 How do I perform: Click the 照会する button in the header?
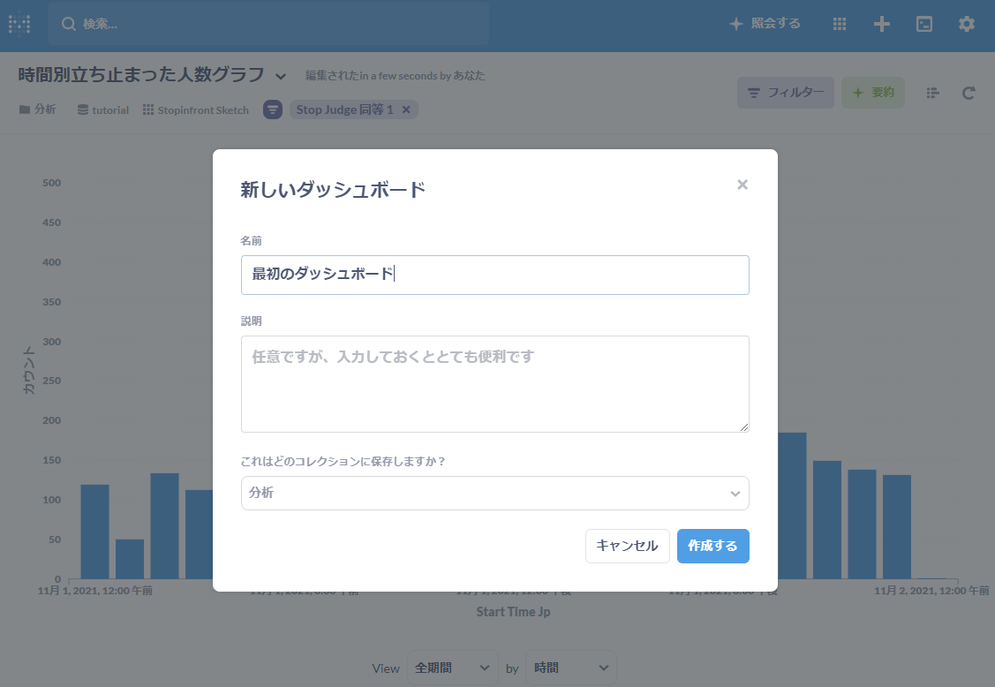(765, 24)
